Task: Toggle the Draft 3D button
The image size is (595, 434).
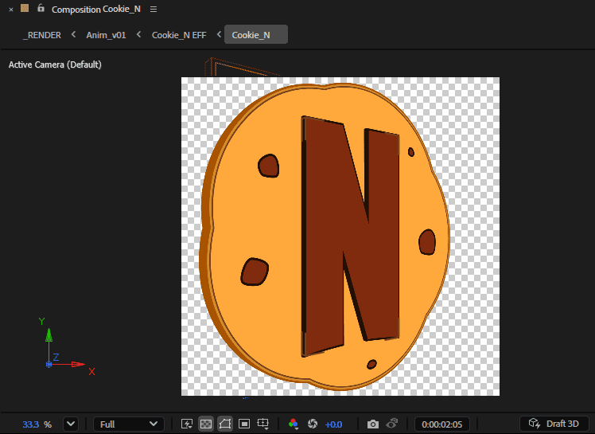Action: pos(554,424)
